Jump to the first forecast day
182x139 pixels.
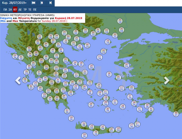coord(34,3)
